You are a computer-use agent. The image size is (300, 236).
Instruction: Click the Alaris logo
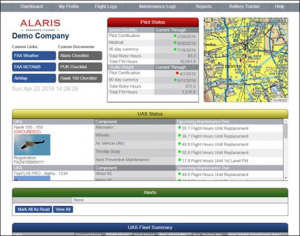[41, 25]
